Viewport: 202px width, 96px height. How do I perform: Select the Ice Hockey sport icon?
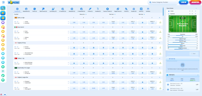click(53, 9)
